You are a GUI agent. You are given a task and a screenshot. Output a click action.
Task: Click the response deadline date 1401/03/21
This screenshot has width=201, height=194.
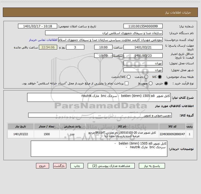pyautogui.click(x=143, y=47)
